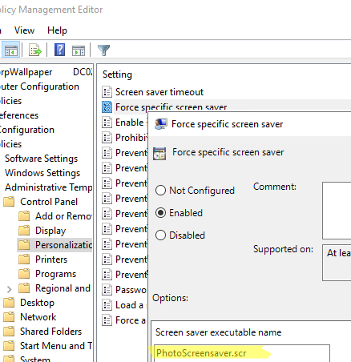Select the Shared Folders folder icon
351x362 pixels.
[x=9, y=332]
